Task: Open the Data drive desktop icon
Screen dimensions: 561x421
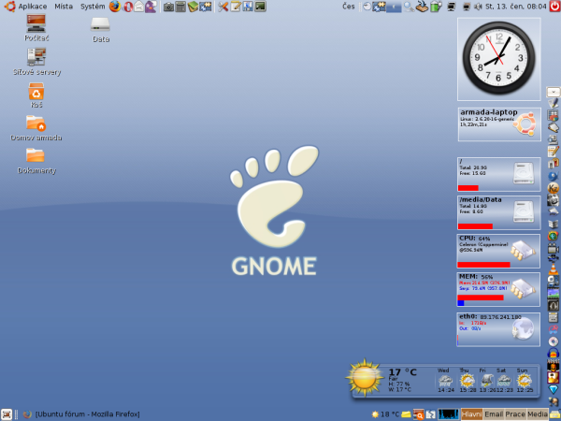Action: 101,30
